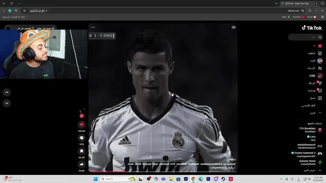
Task: Click the #cr7 hashtag
Action: click(x=173, y=164)
